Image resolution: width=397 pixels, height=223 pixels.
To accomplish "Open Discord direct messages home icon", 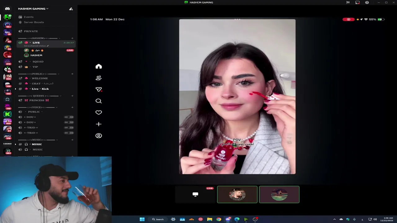I will coord(7,9).
